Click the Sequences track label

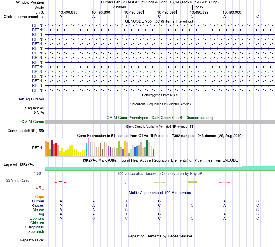[x=34, y=108]
